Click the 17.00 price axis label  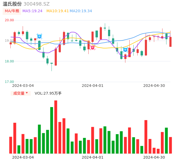9,82
